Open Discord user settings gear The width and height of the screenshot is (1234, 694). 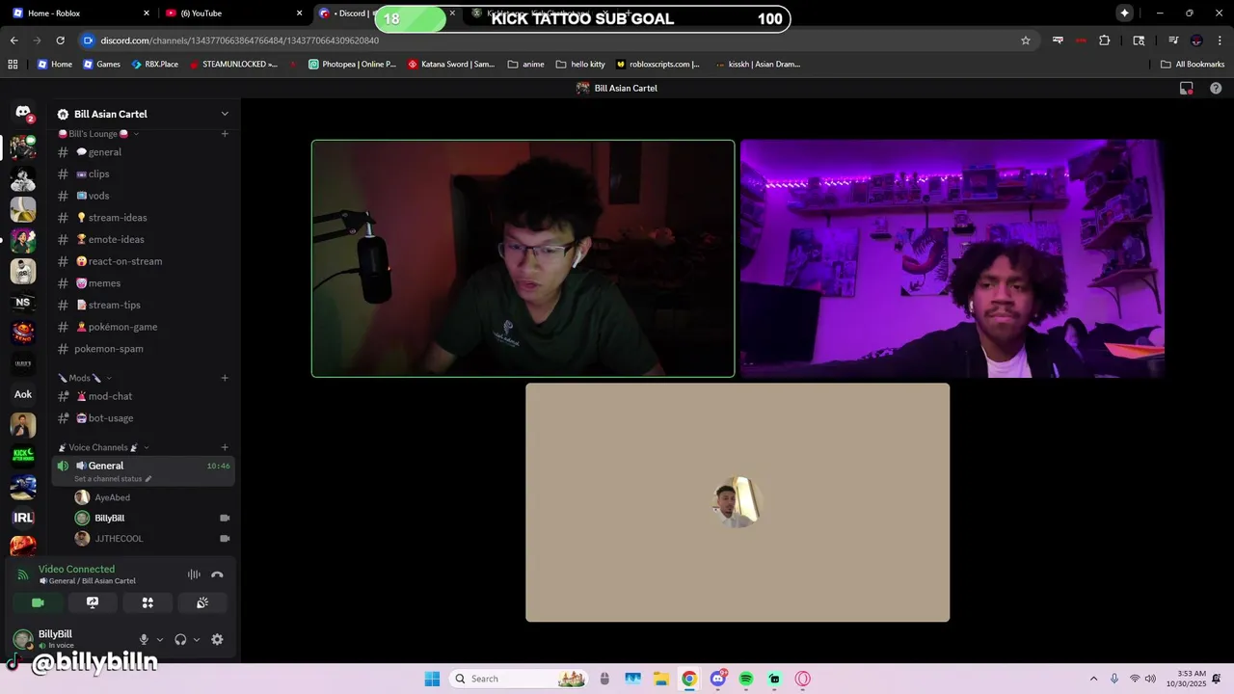217,639
